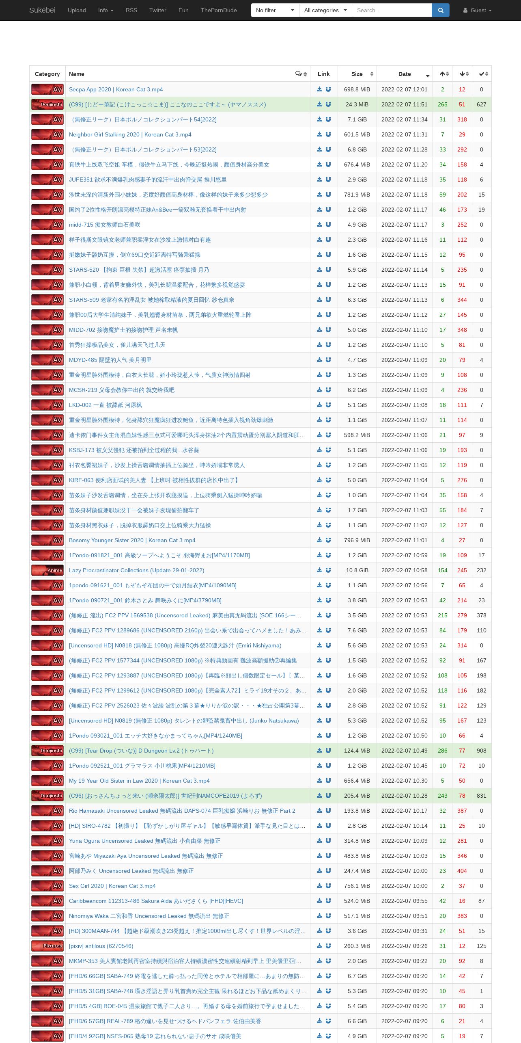Sort by seeders using up-arrow header
521x1043 pixels.
pos(443,74)
